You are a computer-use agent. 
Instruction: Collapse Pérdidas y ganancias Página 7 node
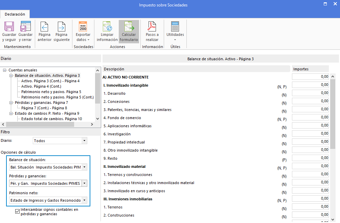(x=11, y=103)
